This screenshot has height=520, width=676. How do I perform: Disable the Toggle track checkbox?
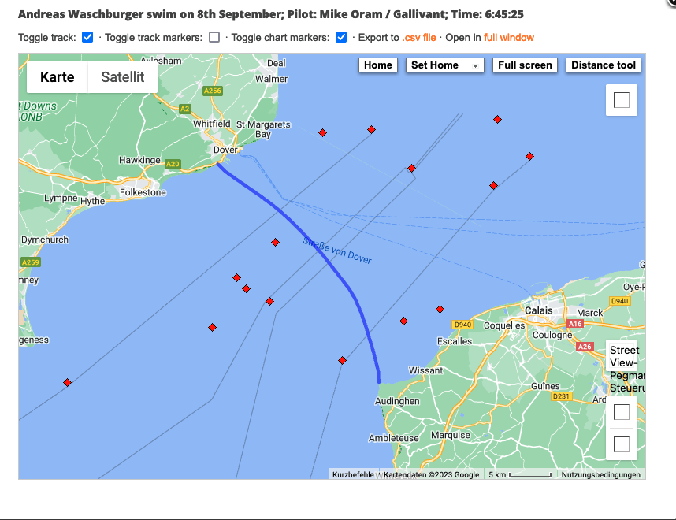point(87,37)
